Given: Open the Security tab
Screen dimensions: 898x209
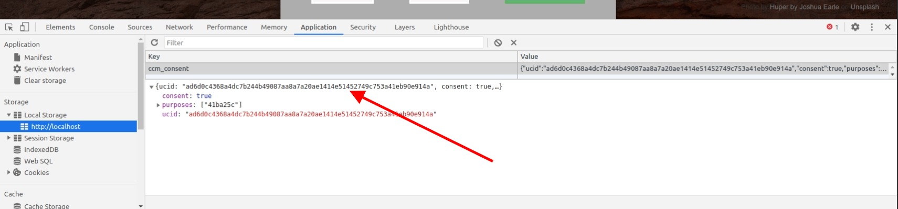Looking at the screenshot, I should coord(363,27).
